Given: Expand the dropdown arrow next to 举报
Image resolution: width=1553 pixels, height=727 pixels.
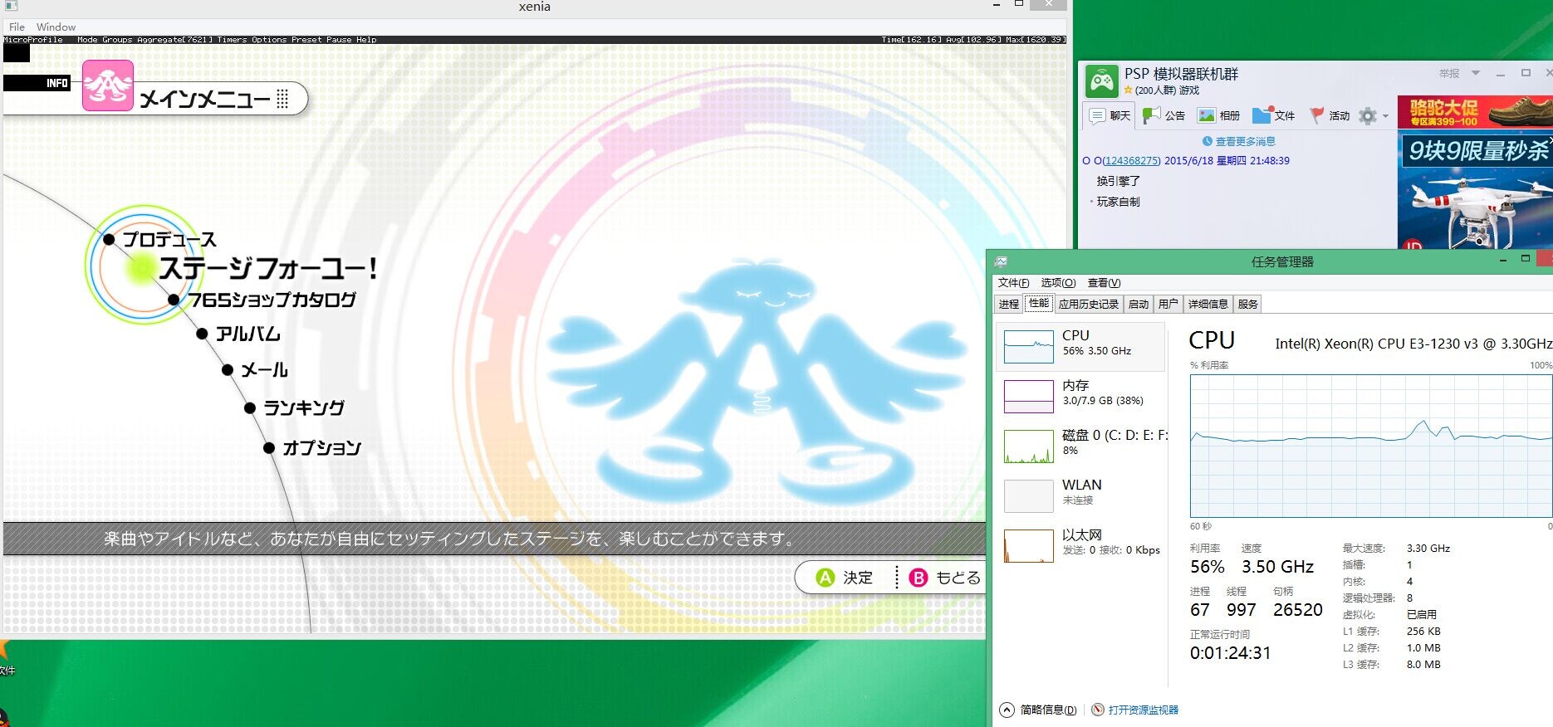Looking at the screenshot, I should tap(1476, 73).
